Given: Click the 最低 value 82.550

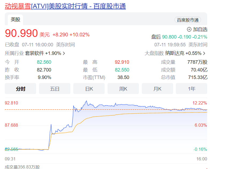Looking at the screenshot, I should 122,70.
